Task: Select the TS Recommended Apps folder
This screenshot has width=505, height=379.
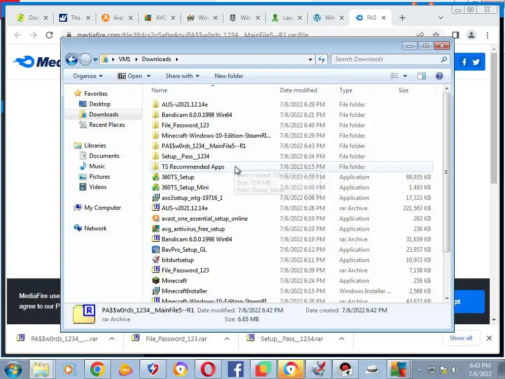Action: click(291, 167)
